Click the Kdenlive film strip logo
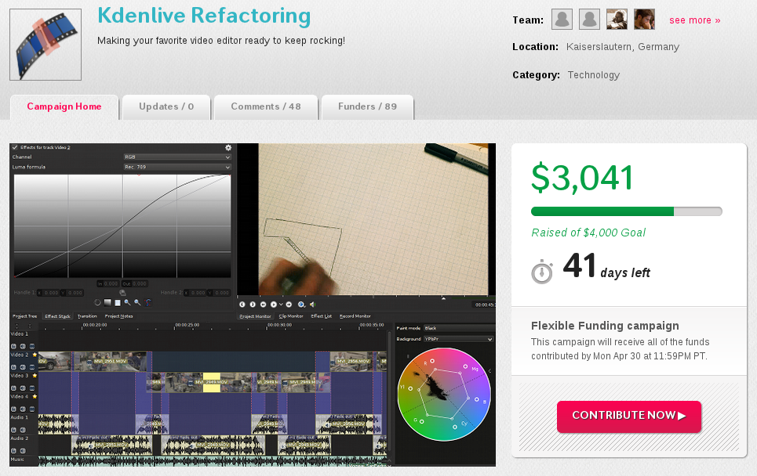The image size is (757, 476). 45,45
